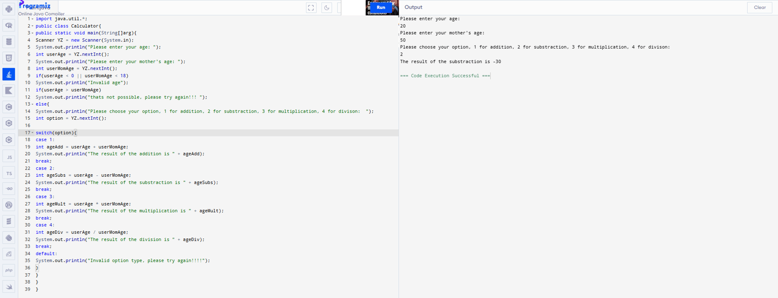The width and height of the screenshot is (778, 298).
Task: Open the SQL database editor icon
Action: (9, 41)
